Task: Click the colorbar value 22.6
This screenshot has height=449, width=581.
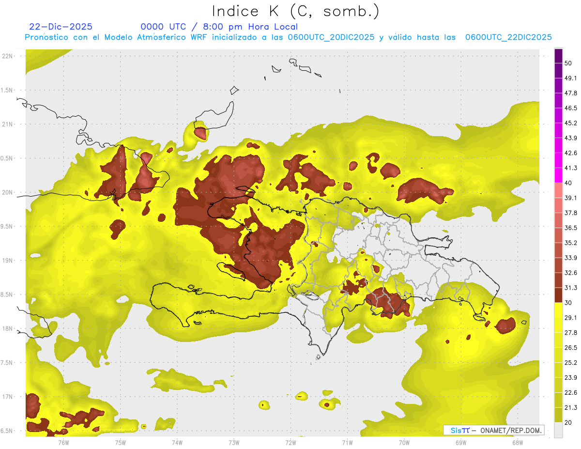Action: [571, 393]
